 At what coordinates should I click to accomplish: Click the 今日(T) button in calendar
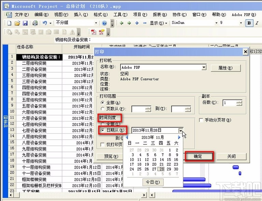[153, 182]
